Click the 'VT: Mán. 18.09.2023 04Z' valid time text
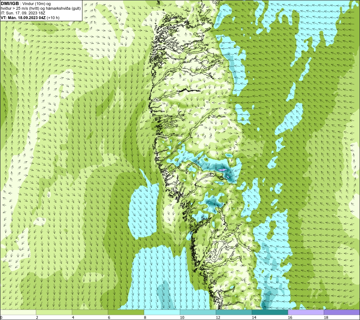 pos(23,18)
